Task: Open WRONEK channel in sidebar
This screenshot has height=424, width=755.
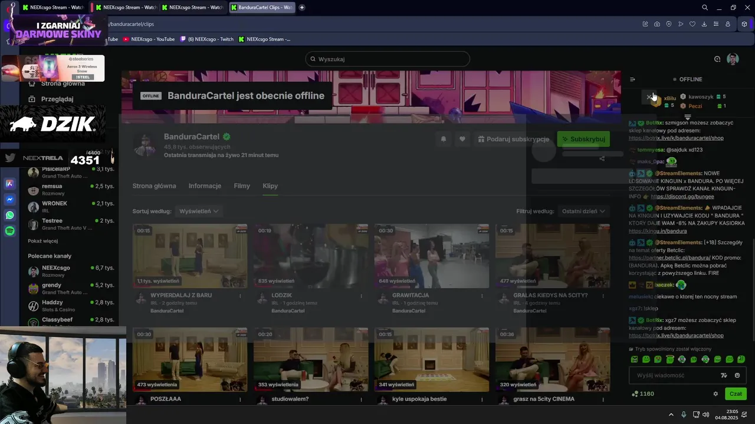Action: tap(71, 207)
